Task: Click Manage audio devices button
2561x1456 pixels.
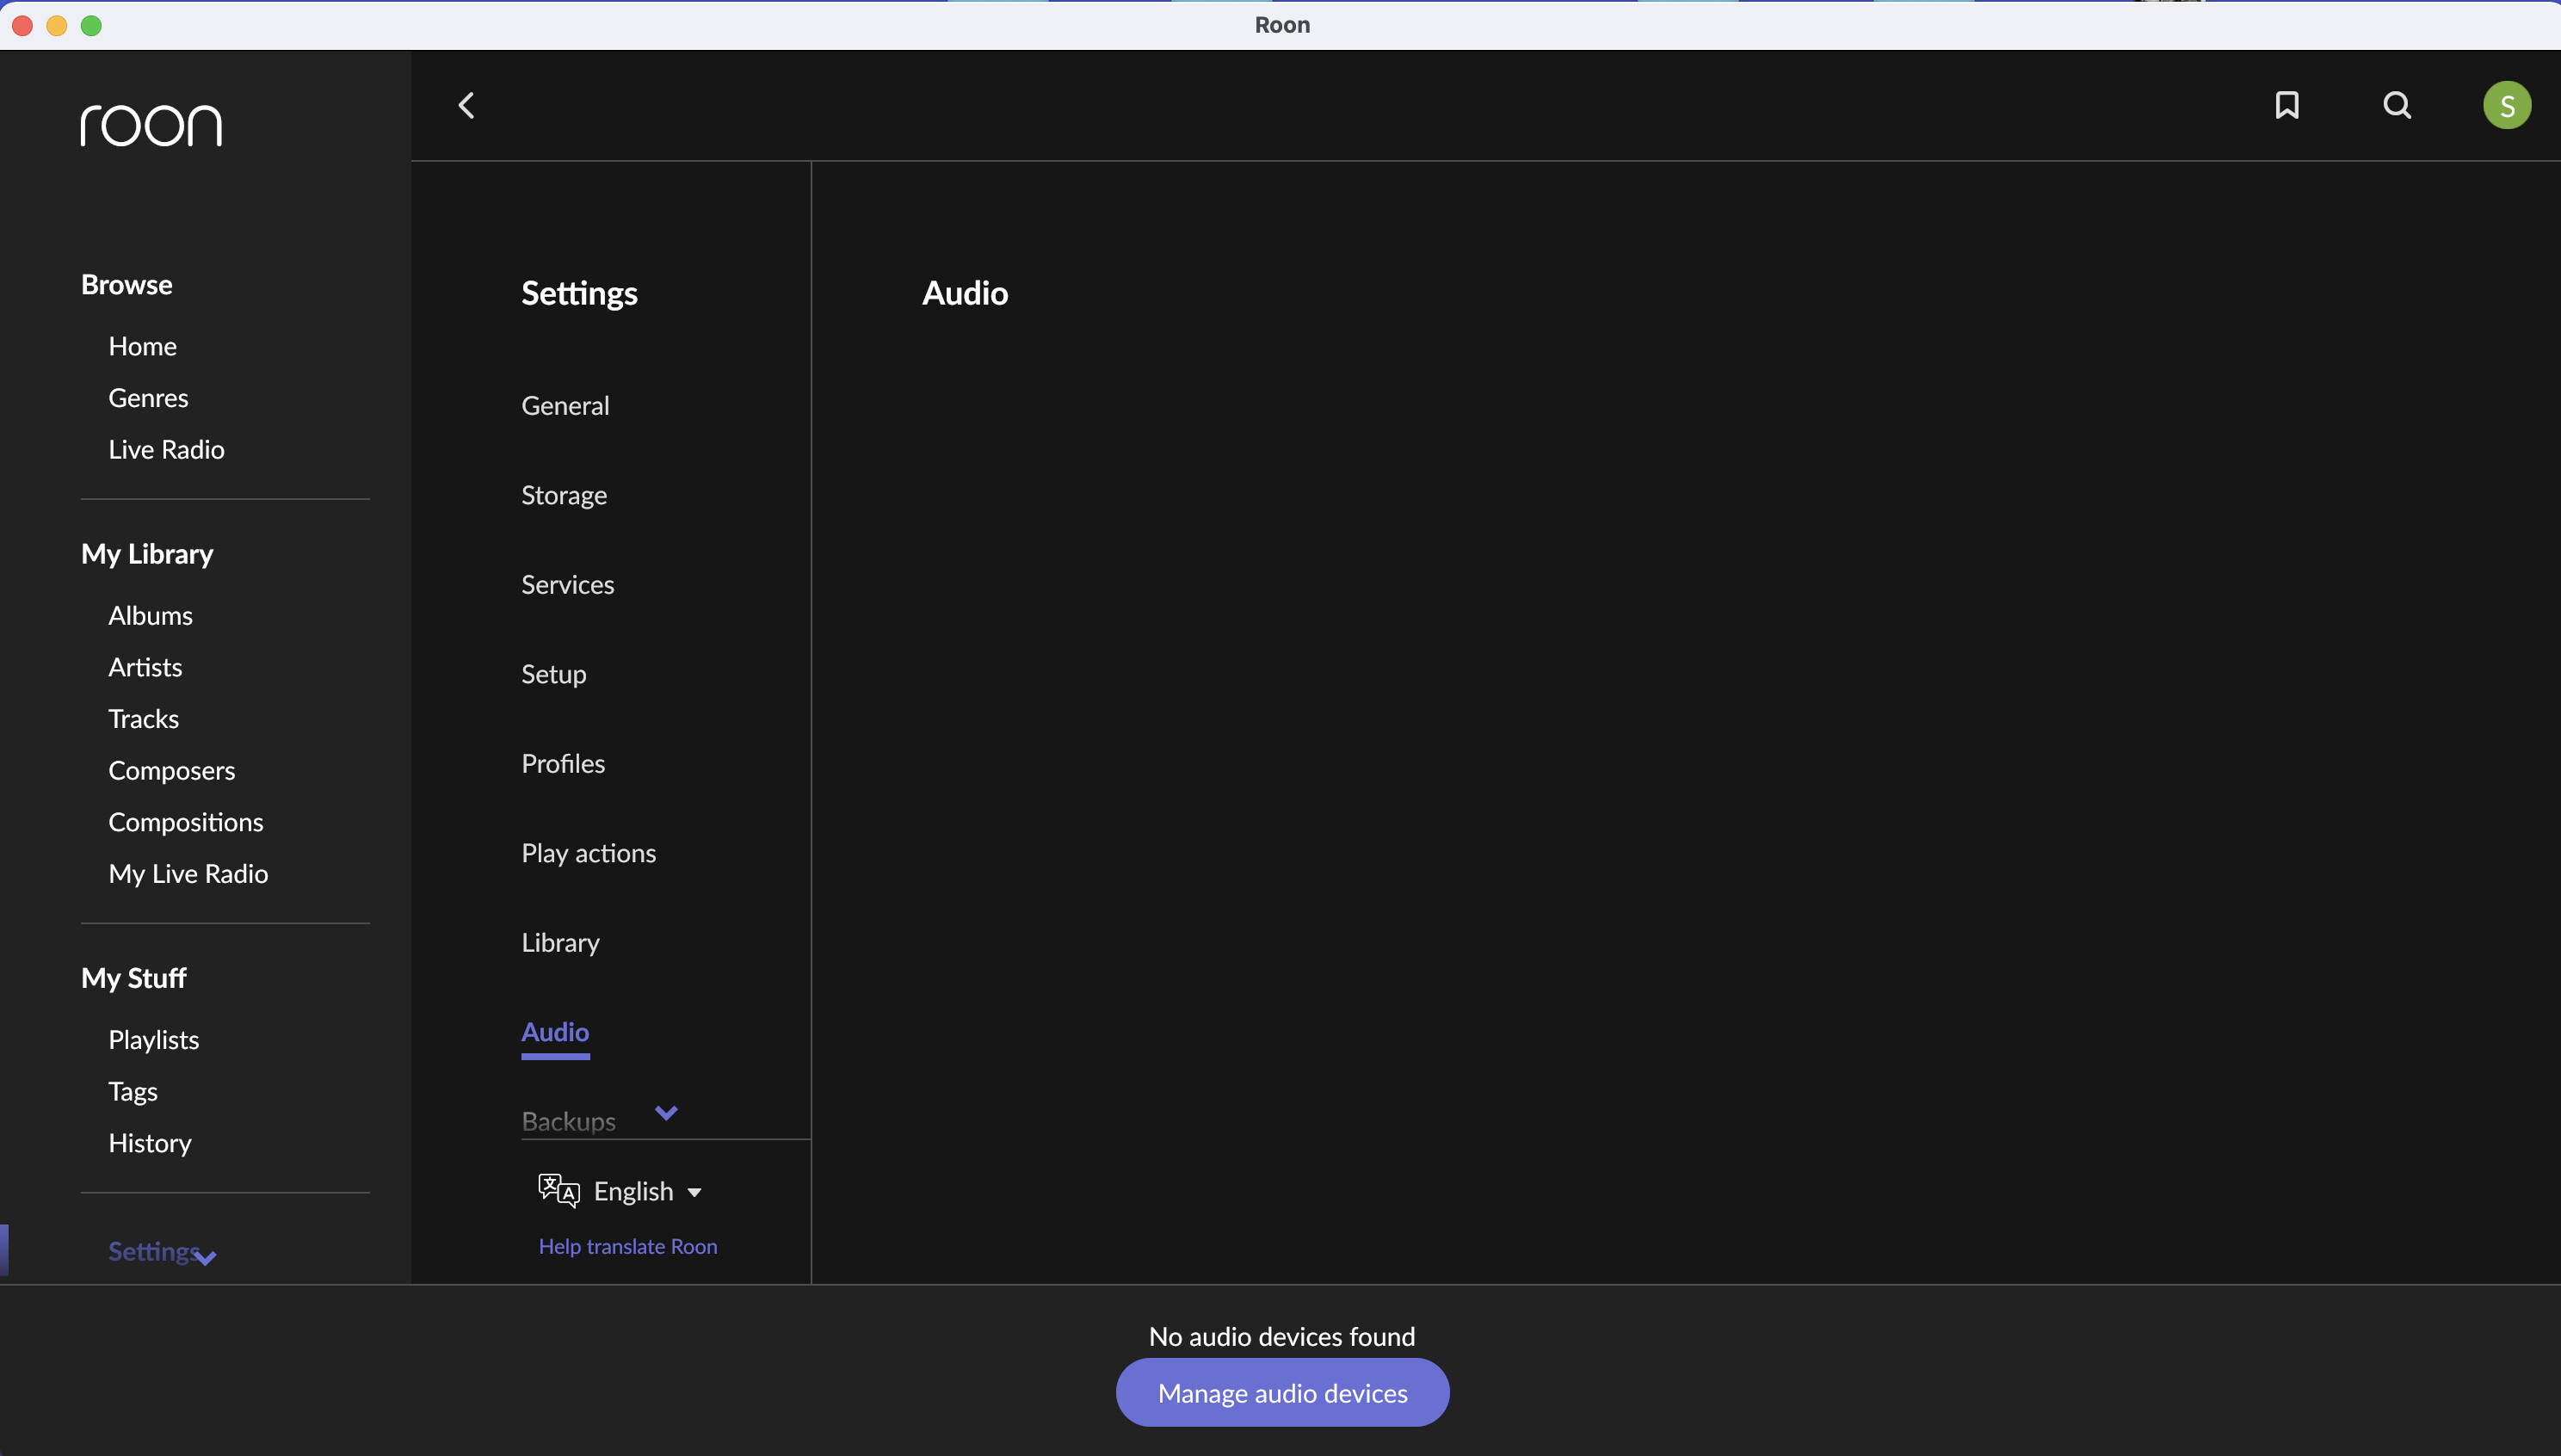Action: click(x=1282, y=1392)
